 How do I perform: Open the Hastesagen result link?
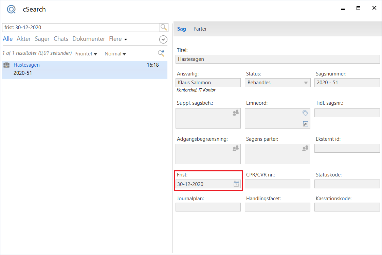(x=26, y=65)
